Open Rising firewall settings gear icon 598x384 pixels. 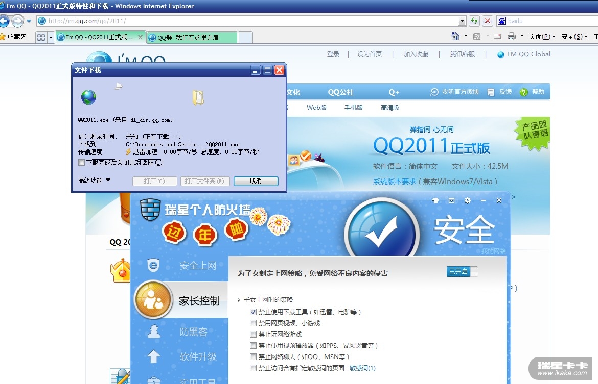pyautogui.click(x=468, y=200)
